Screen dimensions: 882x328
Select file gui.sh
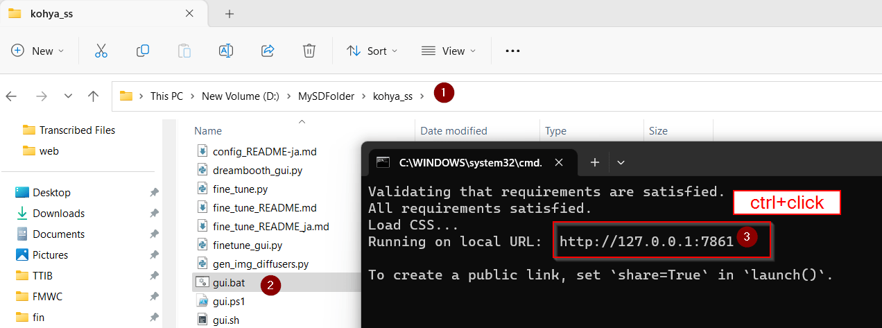[x=226, y=320]
